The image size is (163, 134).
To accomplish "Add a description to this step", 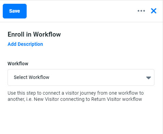I will pos(25,44).
